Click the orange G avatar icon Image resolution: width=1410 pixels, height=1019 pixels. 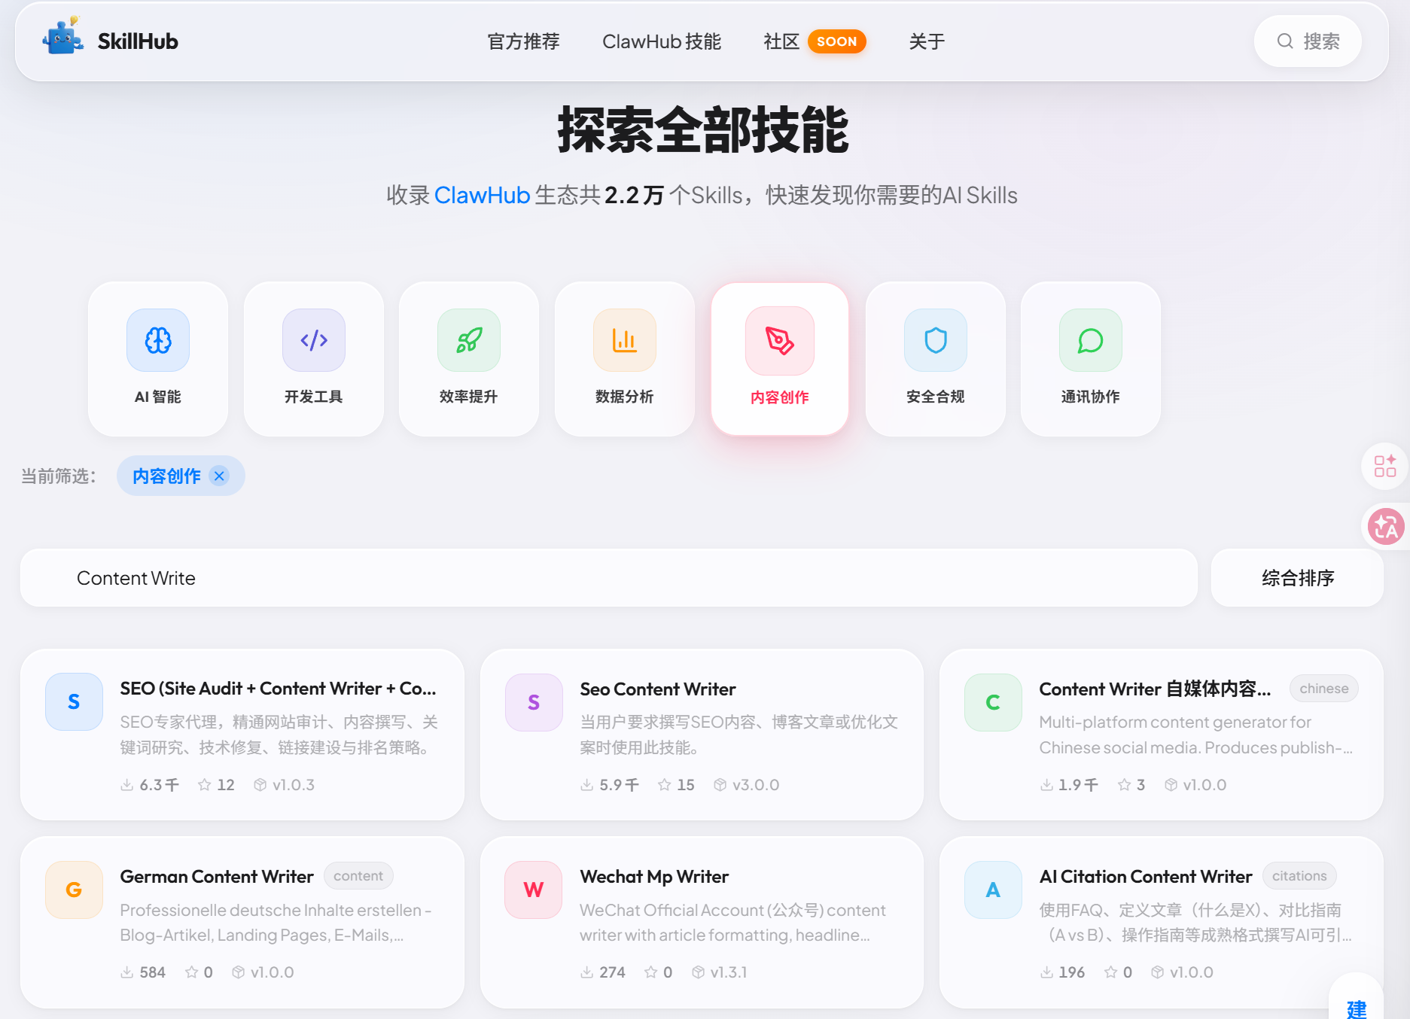(74, 890)
